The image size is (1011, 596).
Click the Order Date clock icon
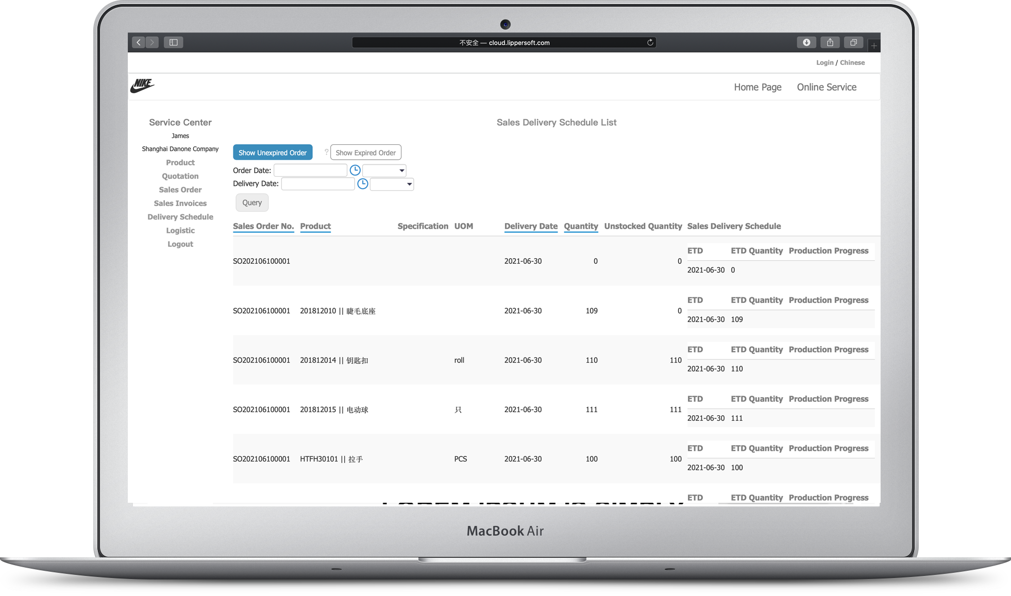pyautogui.click(x=355, y=170)
